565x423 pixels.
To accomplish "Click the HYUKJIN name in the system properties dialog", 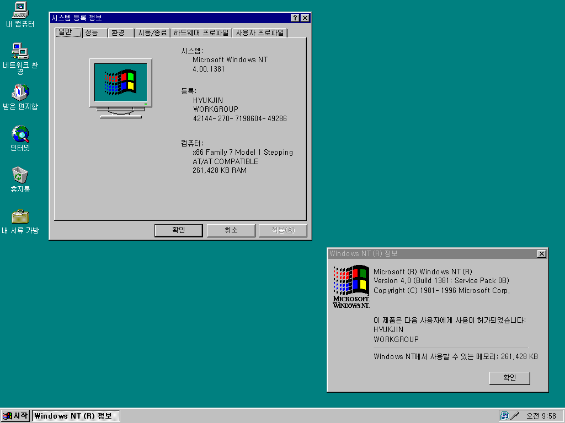I will tap(208, 100).
